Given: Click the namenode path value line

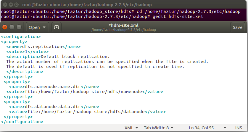Looking at the screenshot, I should (x=85, y=92).
